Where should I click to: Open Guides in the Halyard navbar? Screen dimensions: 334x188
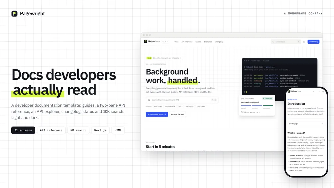click(198, 42)
